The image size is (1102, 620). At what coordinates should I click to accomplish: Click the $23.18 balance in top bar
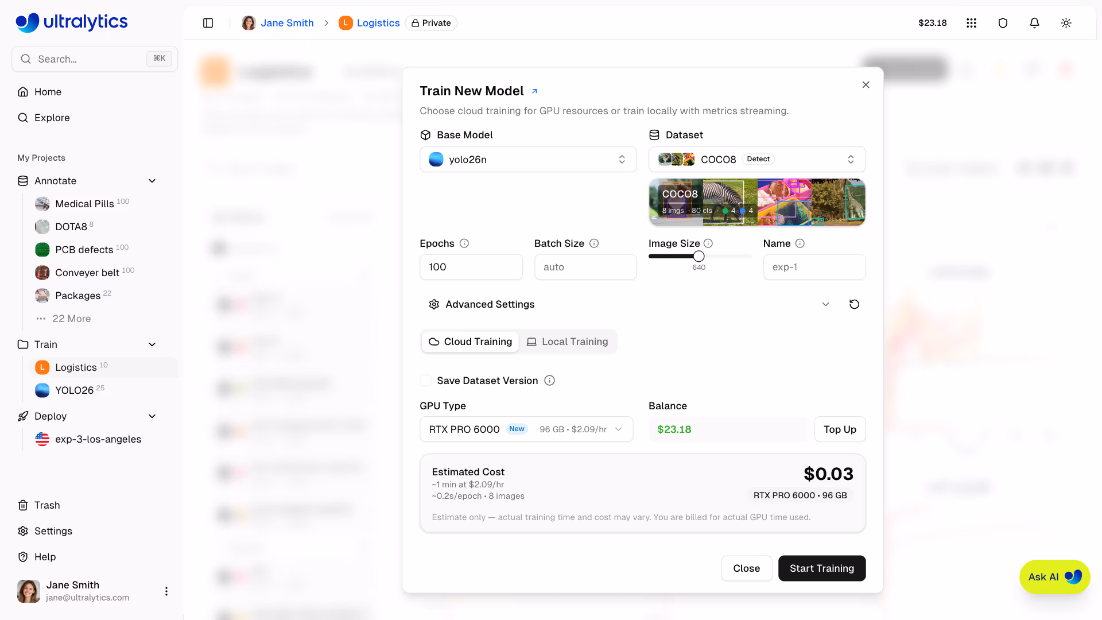coord(932,23)
